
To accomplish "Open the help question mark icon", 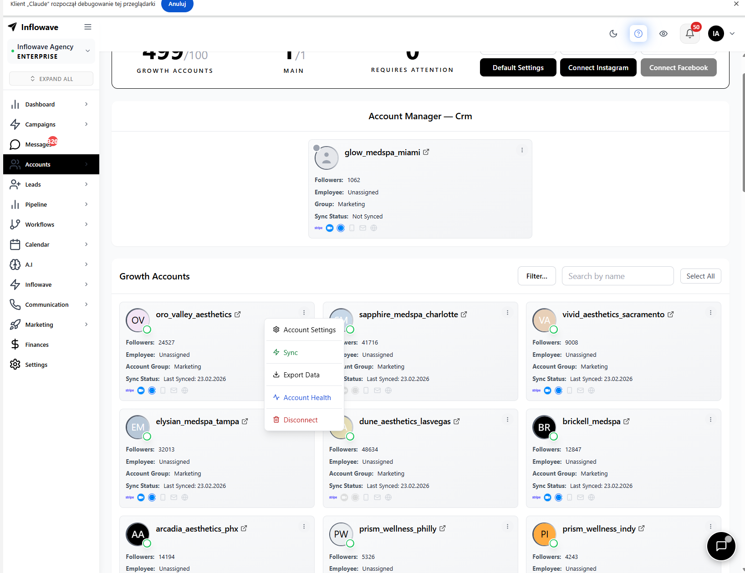I will (x=638, y=34).
